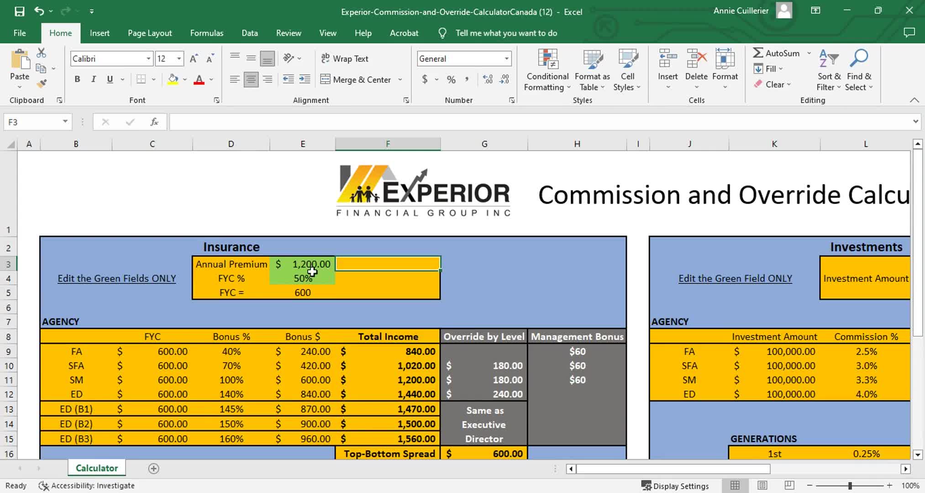This screenshot has width=925, height=493.
Task: Click the Merge & Center button
Action: pyautogui.click(x=356, y=79)
